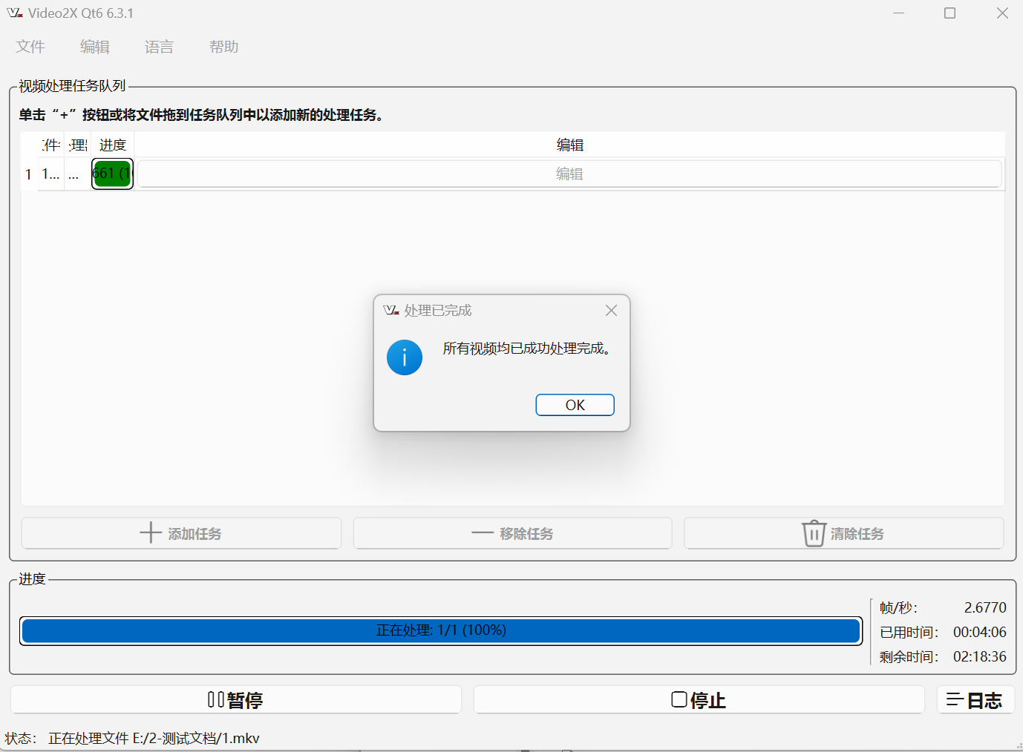
Task: Close the 处理已完成 dialog with X
Action: click(611, 311)
